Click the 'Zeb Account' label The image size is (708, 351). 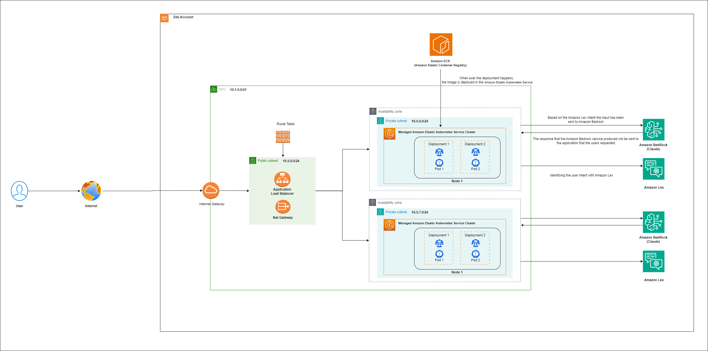pos(183,17)
